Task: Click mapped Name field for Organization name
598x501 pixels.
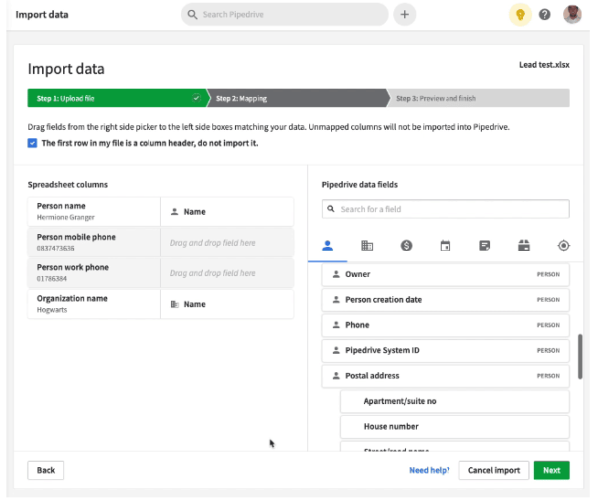Action: pos(227,304)
